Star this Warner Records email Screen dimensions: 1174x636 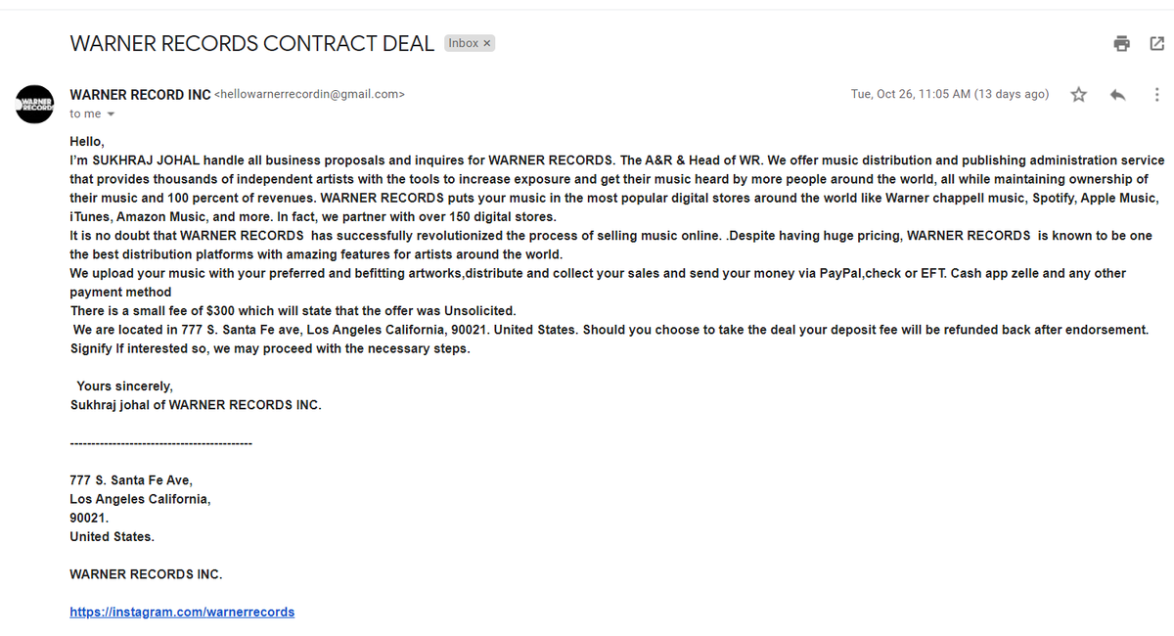[x=1078, y=95]
